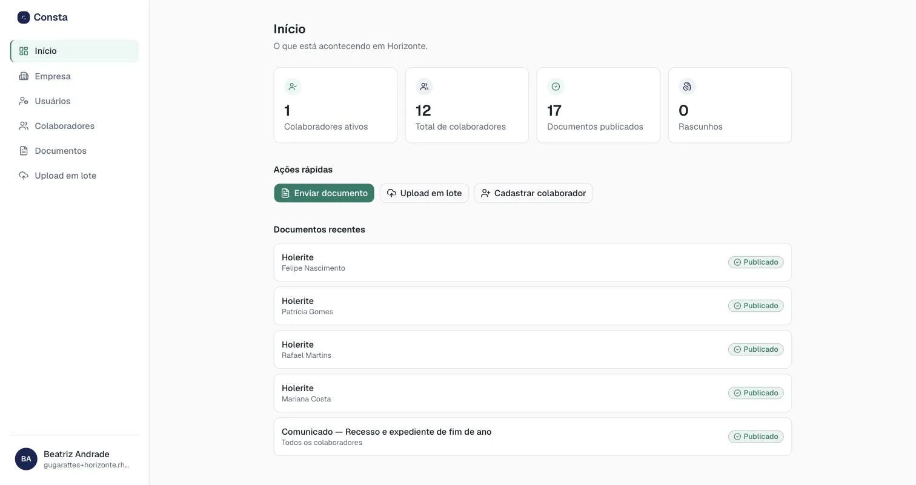Click the Upload em lote quick action button
The image size is (916, 485).
[x=424, y=193]
